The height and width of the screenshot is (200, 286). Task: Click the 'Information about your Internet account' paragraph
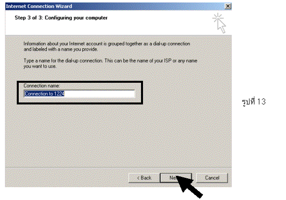107,46
